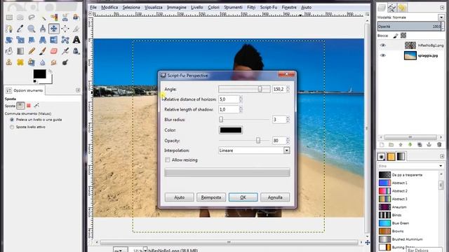Select the Align tool
Viewport: 449px width, 252px height.
point(65,29)
